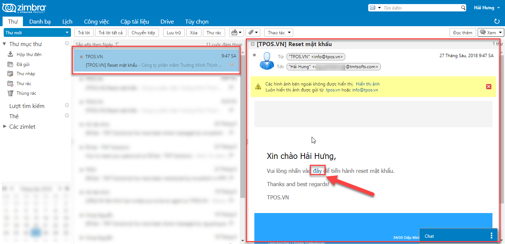Collapse the message header with minus icon
The image size is (505, 244).
coord(253,44)
